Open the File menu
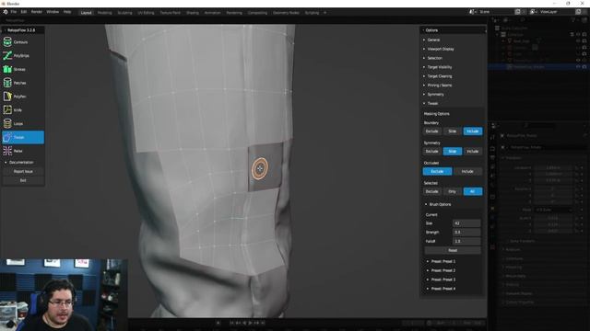This screenshot has width=590, height=331. (14, 12)
